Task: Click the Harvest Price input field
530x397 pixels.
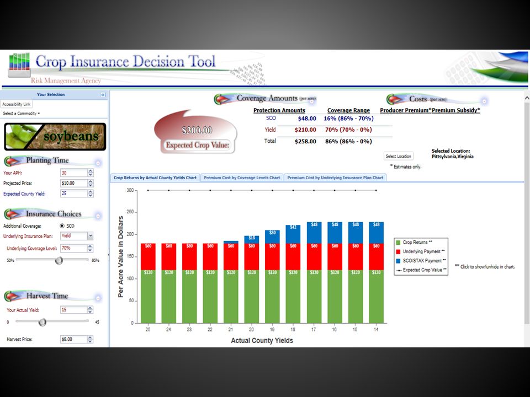Action: point(74,339)
